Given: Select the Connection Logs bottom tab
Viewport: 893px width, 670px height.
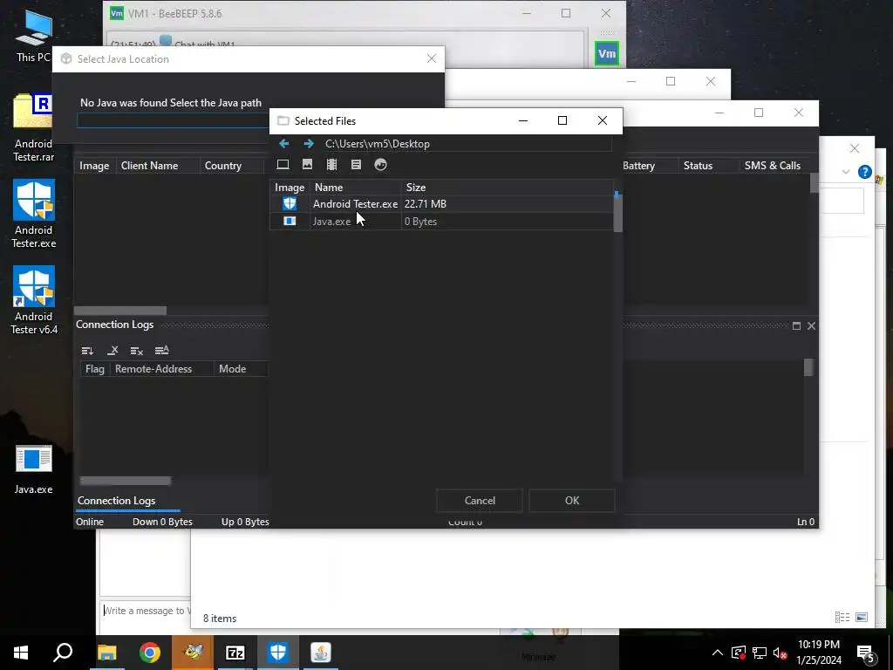Looking at the screenshot, I should [x=117, y=501].
